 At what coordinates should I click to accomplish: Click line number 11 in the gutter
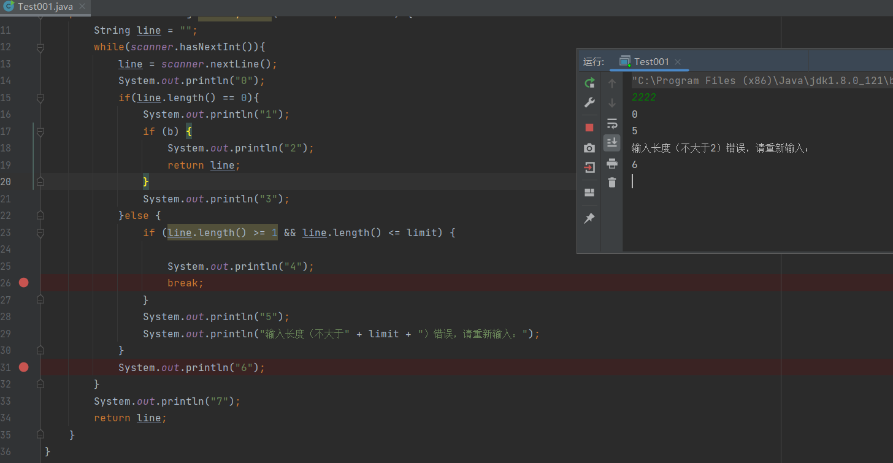6,31
